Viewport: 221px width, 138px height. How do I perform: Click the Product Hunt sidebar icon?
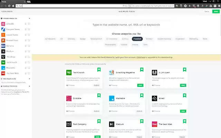coord(3,40)
